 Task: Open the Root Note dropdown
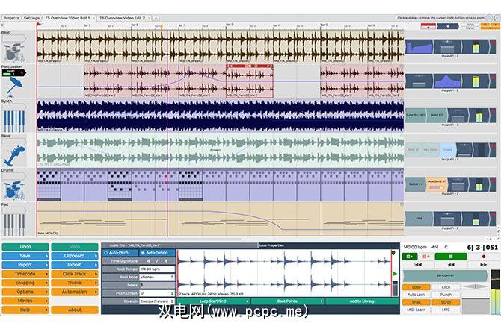tap(157, 277)
